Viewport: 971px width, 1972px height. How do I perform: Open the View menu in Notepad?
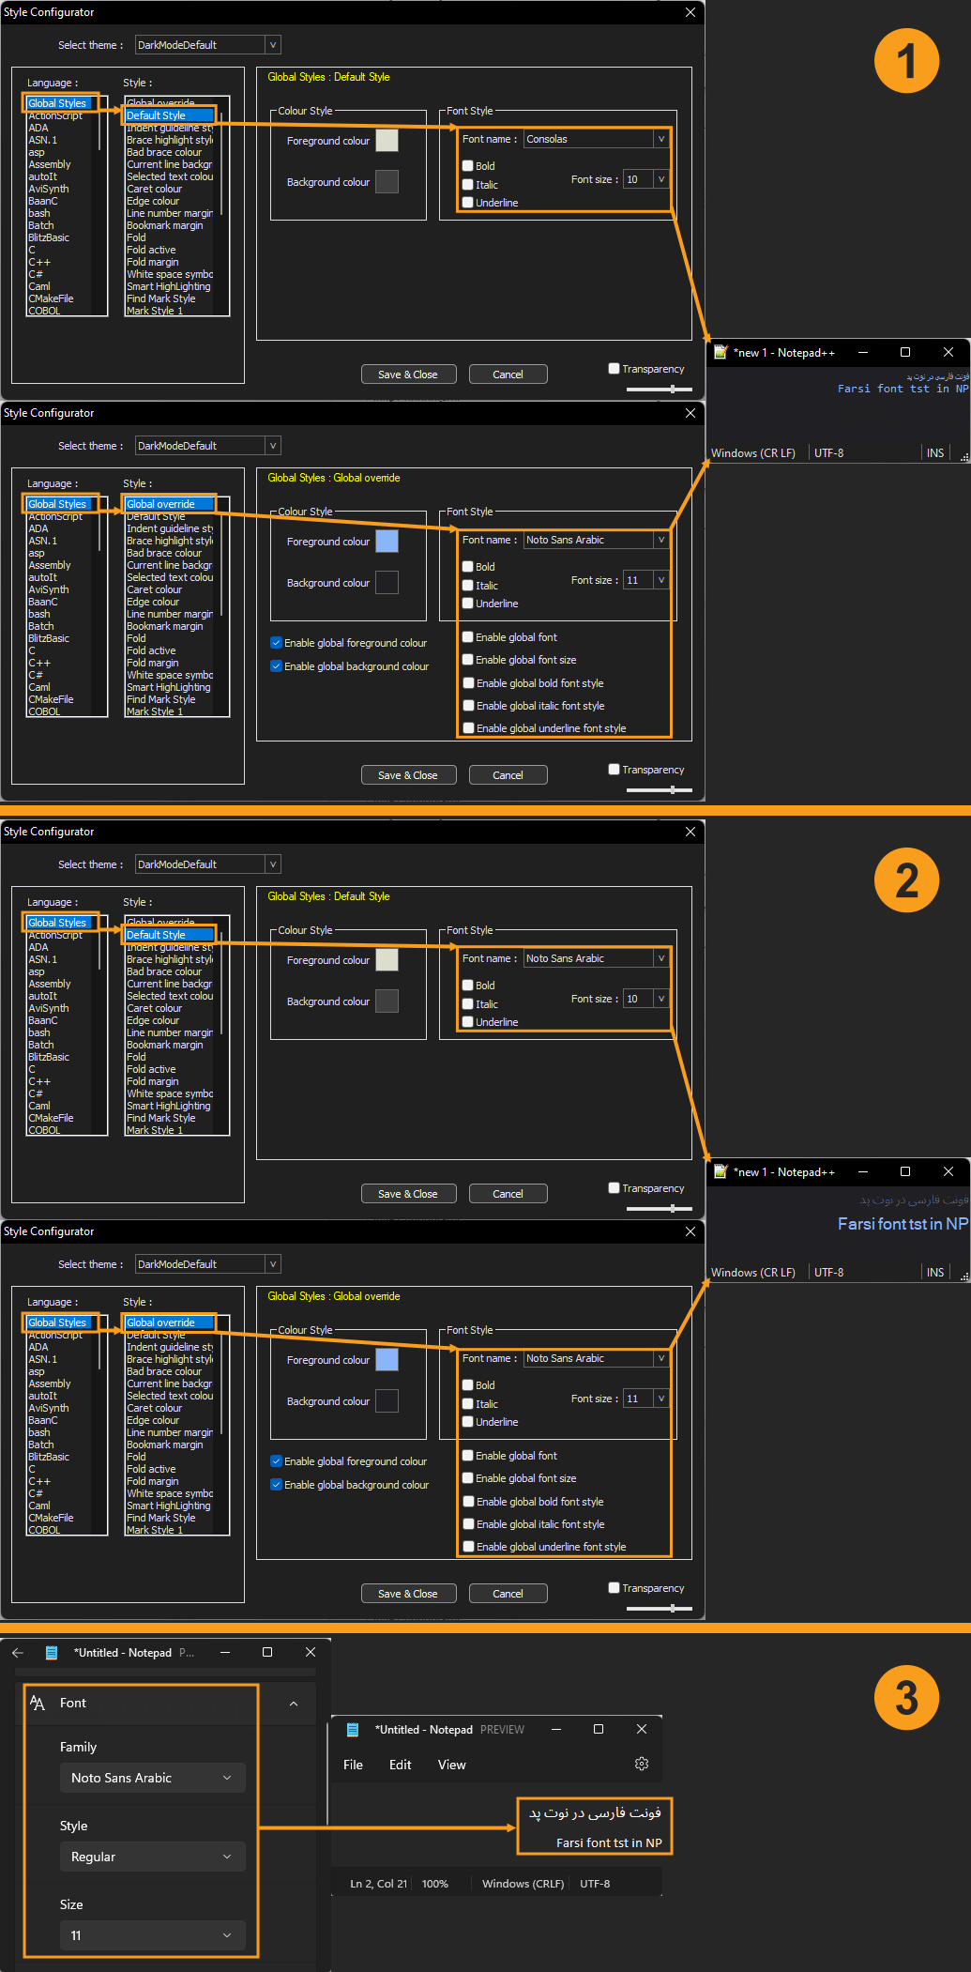[451, 1765]
